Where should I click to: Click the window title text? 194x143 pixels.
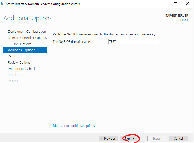tap(43, 4)
